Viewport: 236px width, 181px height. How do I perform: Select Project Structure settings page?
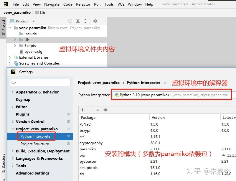tap(35, 144)
